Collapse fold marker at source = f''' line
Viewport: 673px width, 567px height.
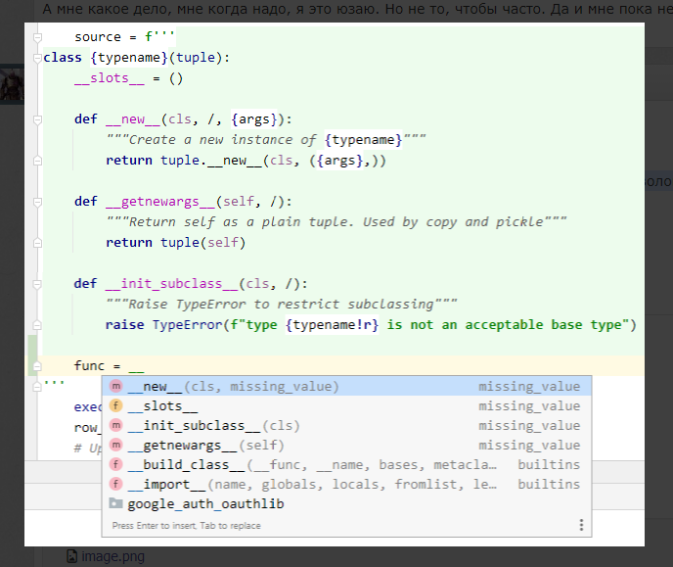click(38, 37)
